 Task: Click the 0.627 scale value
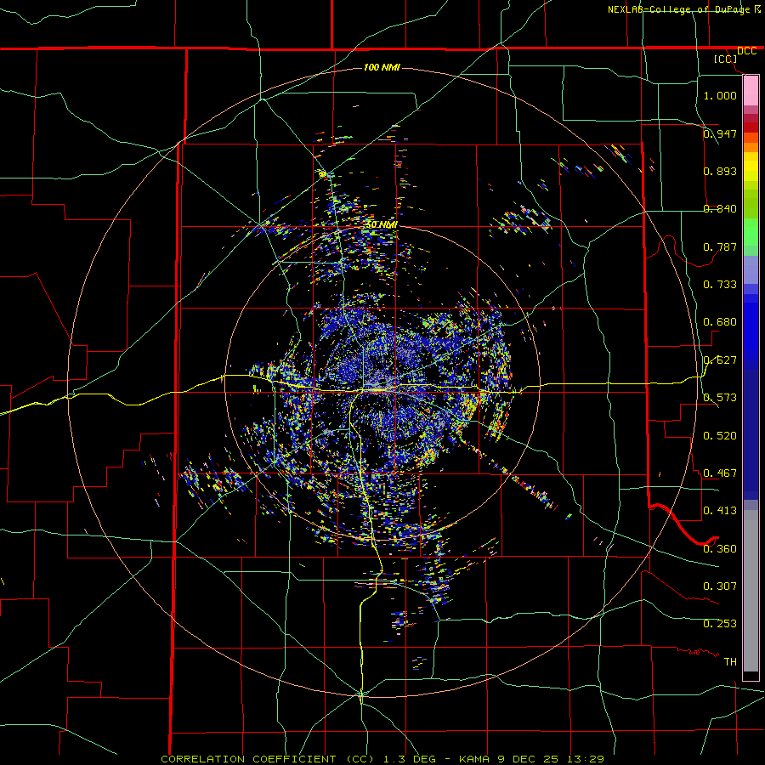coord(720,360)
